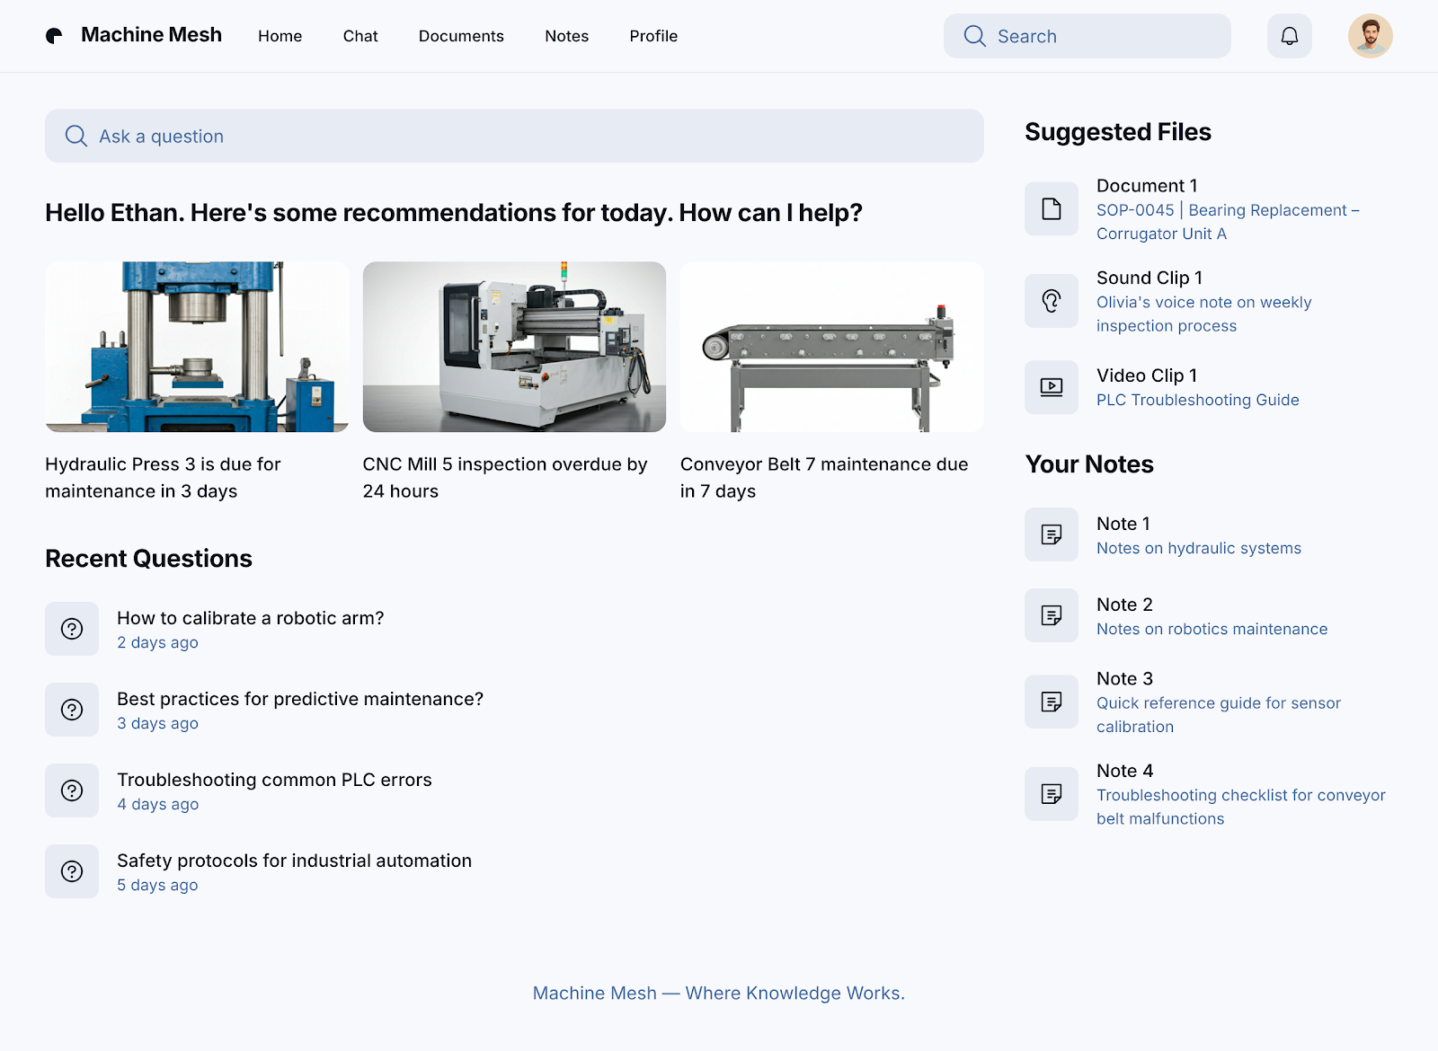The width and height of the screenshot is (1438, 1051).
Task: Click the Note 3 icon
Action: tap(1052, 702)
